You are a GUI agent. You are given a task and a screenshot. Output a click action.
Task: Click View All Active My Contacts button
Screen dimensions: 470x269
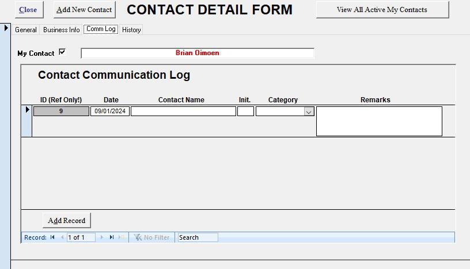382,10
